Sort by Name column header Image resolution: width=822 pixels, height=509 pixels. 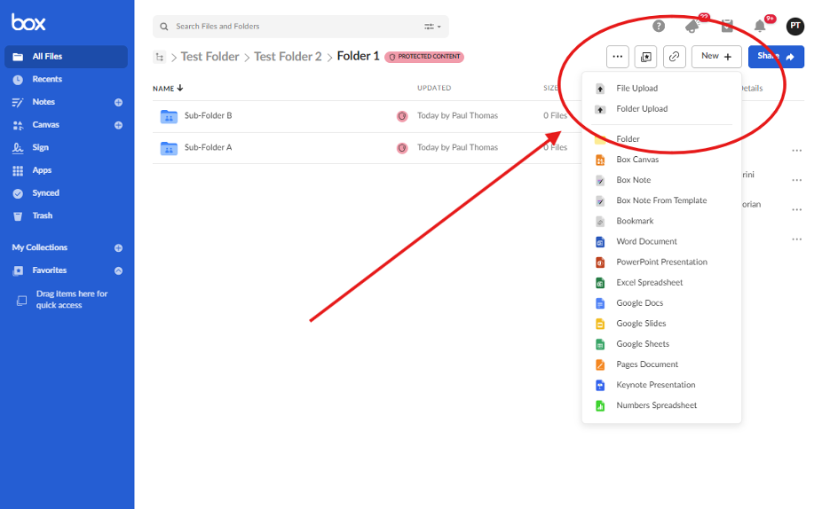[168, 89]
